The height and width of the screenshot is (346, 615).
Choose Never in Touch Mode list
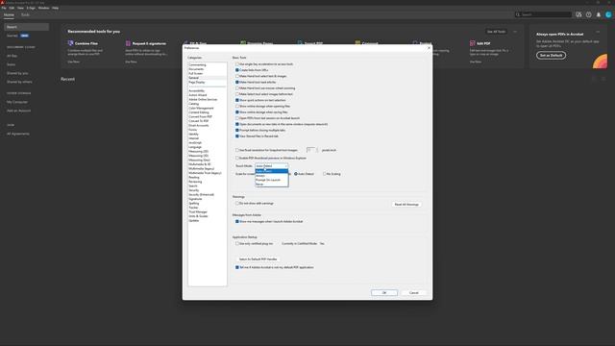pos(271,184)
